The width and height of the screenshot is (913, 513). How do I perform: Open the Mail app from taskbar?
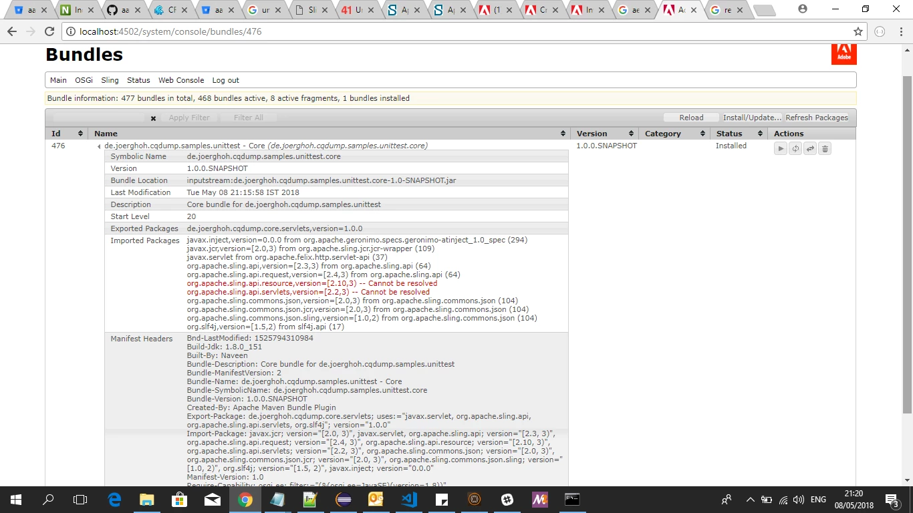pos(213,500)
